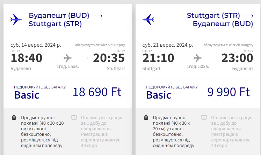This screenshot has width=261, height=155.
Task: Click the calendar check-in icon in left card
Action: [74, 117]
